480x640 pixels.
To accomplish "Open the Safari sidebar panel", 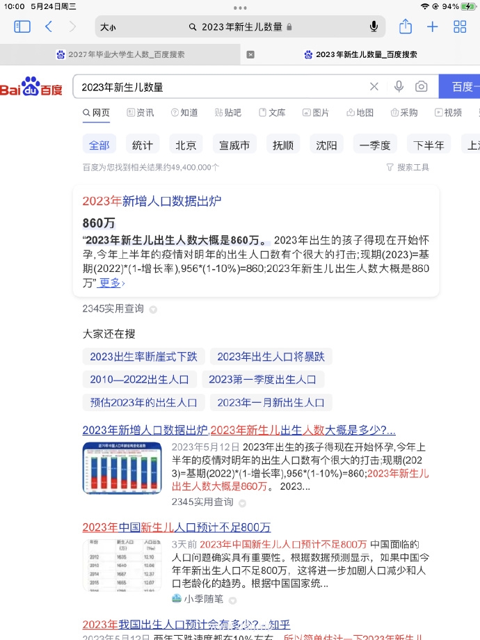I will [x=22, y=27].
